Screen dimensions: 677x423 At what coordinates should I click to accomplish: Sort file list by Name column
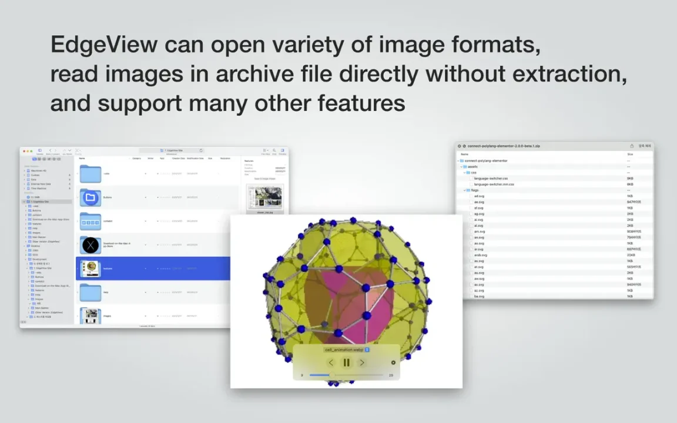coord(82,159)
